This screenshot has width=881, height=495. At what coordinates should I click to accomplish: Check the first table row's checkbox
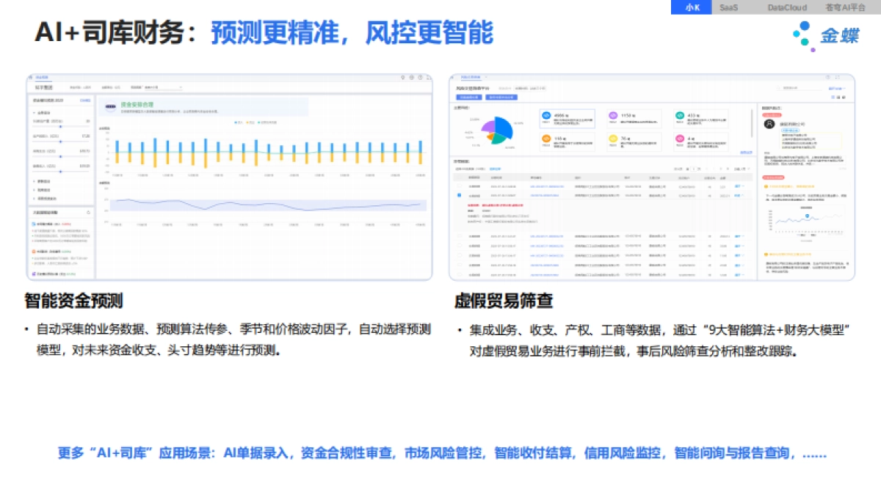coord(459,185)
